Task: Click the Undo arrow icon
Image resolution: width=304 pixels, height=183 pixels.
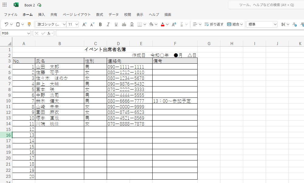Action: click(x=6, y=24)
